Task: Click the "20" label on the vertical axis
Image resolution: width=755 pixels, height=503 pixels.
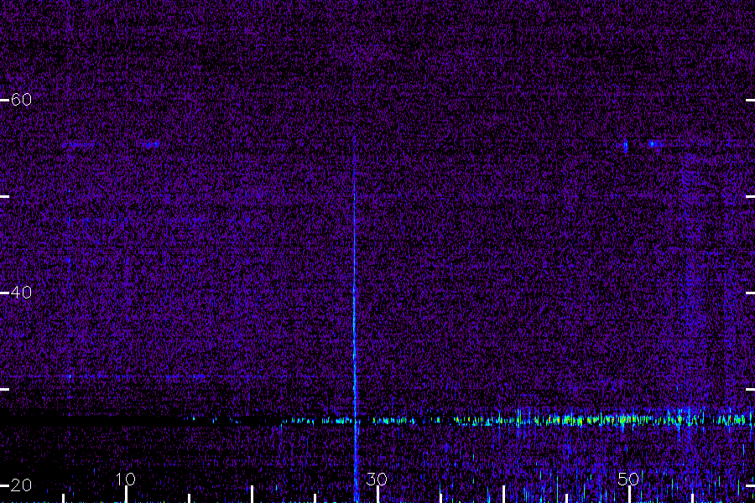Action: tap(21, 485)
